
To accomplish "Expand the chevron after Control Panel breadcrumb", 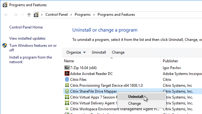I will coord(71,15).
